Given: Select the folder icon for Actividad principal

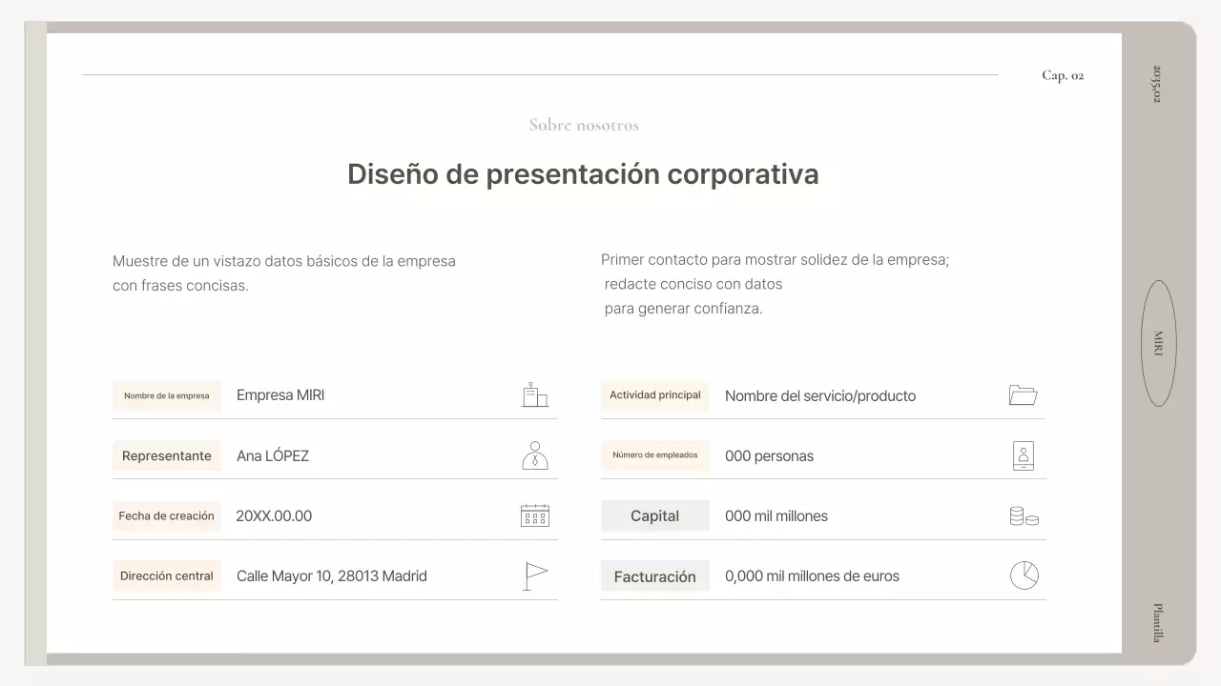Looking at the screenshot, I should point(1023,394).
